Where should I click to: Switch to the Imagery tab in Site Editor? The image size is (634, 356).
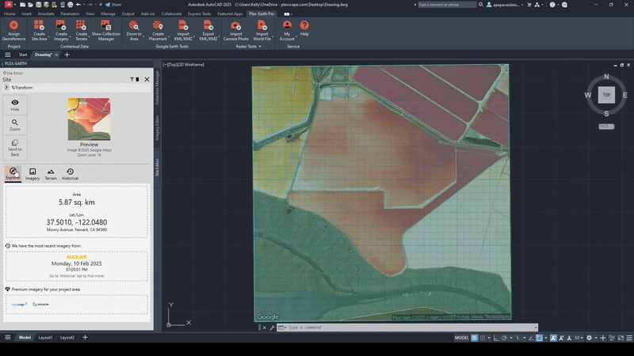[32, 174]
